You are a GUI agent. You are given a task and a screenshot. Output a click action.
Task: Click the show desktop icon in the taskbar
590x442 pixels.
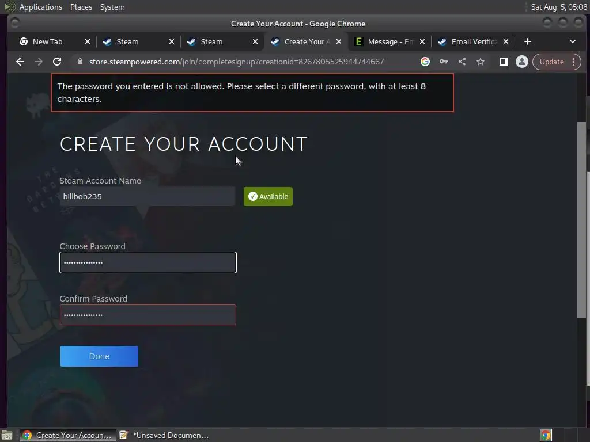pos(7,435)
